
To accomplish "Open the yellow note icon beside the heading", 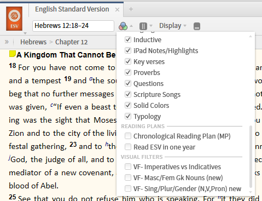I will pyautogui.click(x=13, y=54).
